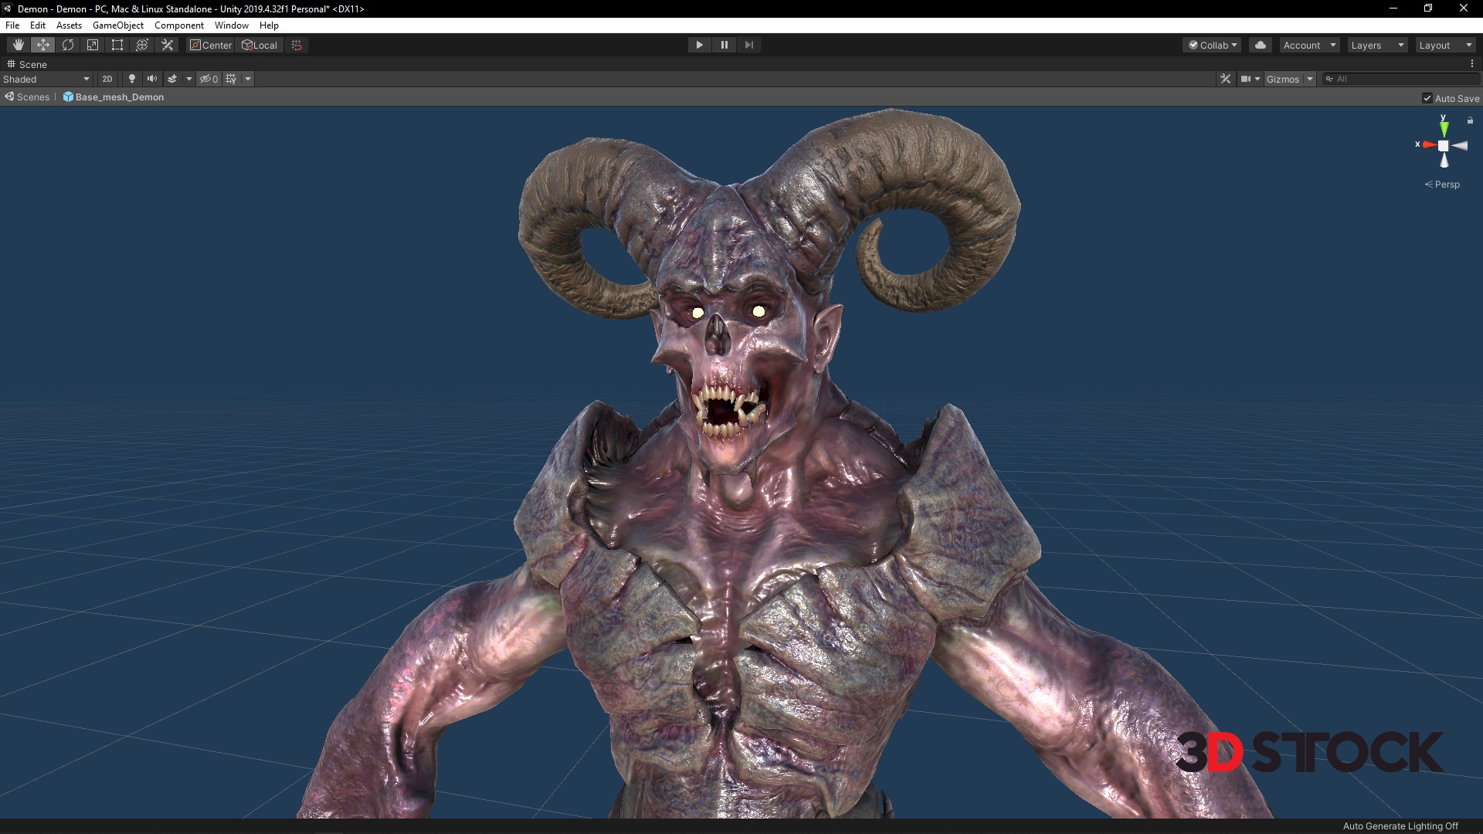This screenshot has height=834, width=1483.
Task: Enable 2D view mode
Action: [107, 79]
